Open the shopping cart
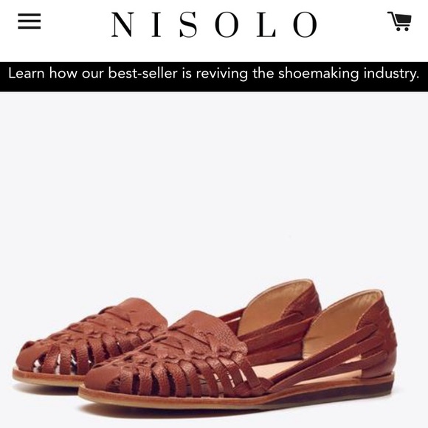 pyautogui.click(x=400, y=21)
